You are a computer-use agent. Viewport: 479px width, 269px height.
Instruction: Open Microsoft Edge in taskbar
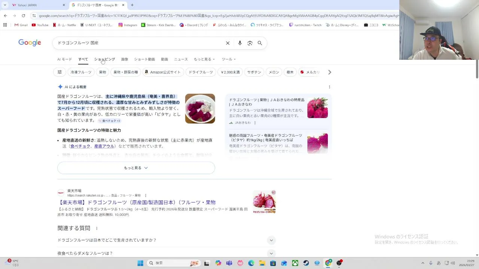coord(251,263)
